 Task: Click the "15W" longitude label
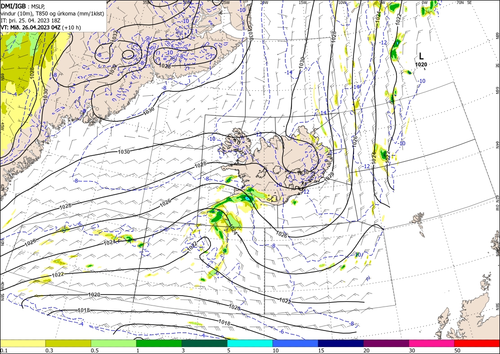(x=302, y=2)
